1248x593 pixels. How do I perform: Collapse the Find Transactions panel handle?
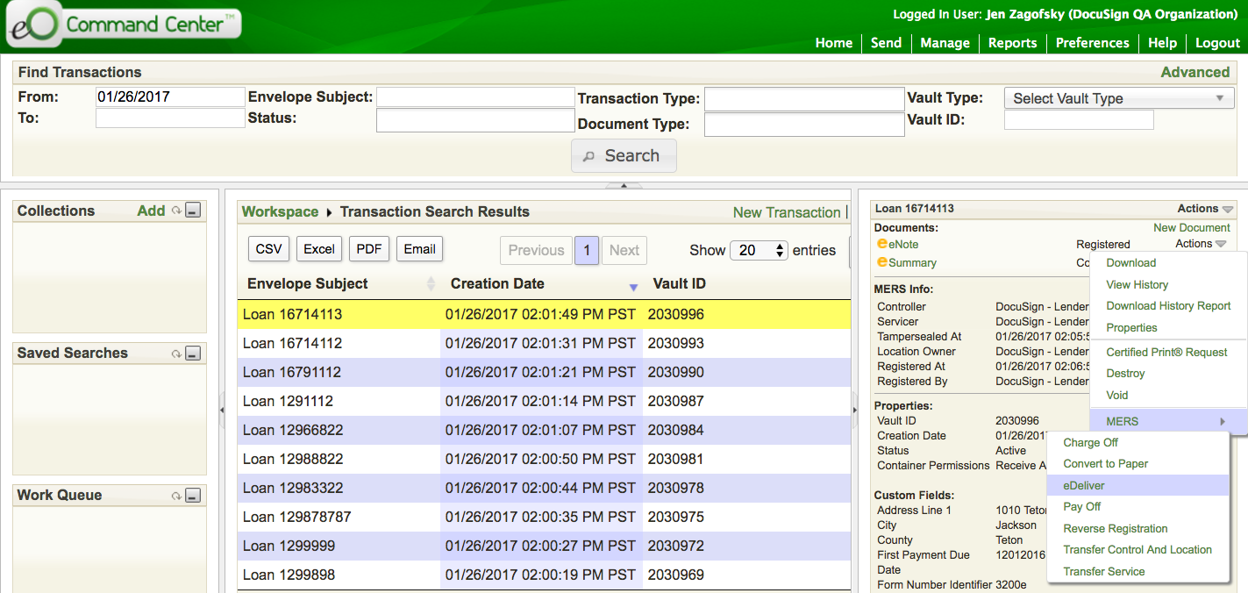pos(624,185)
